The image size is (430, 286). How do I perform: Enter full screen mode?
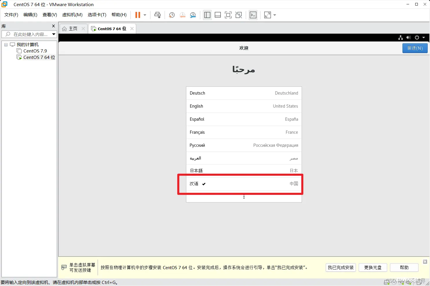pyautogui.click(x=228, y=15)
